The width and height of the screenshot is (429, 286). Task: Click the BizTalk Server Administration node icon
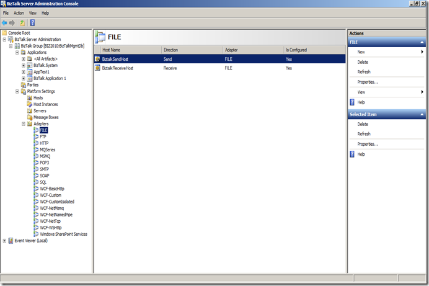tap(11, 40)
